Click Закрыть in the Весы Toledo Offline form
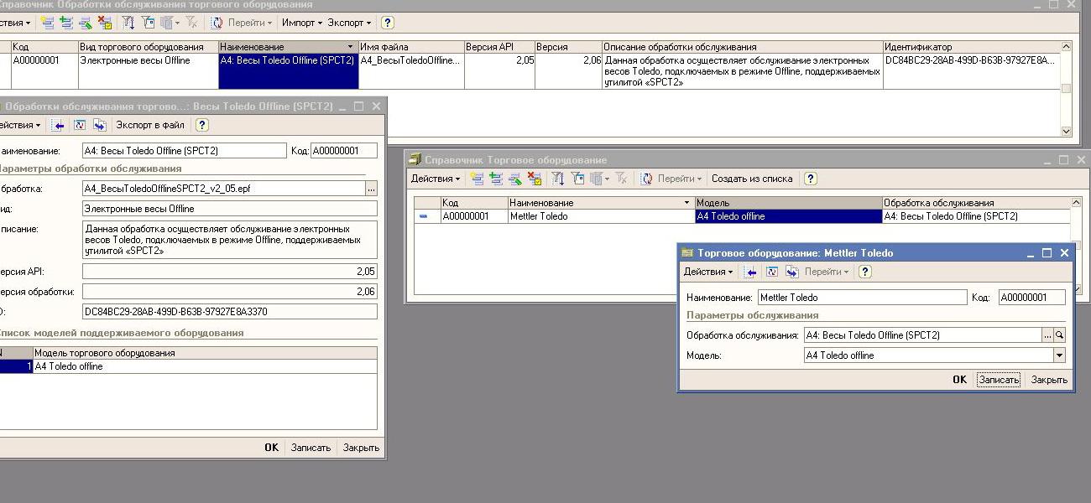This screenshot has height=503, width=1091. click(361, 448)
